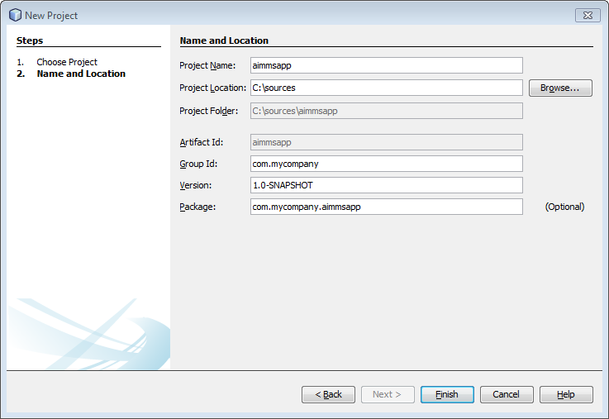609x419 pixels.
Task: Click the Project Name input field
Action: [x=387, y=65]
